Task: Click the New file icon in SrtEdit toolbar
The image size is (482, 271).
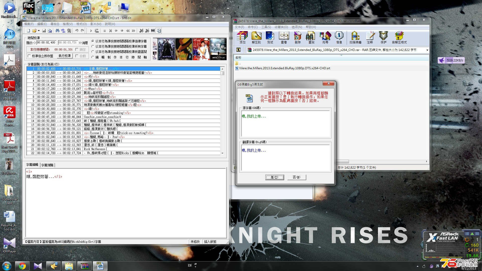Action: (28, 31)
